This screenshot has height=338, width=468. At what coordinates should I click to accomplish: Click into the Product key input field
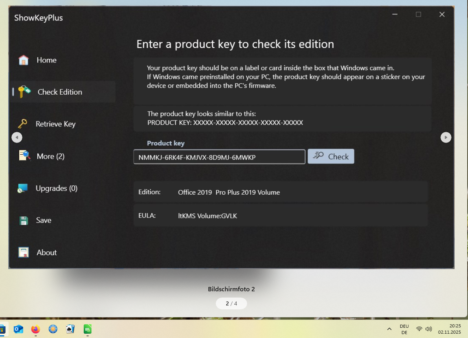tap(219, 157)
